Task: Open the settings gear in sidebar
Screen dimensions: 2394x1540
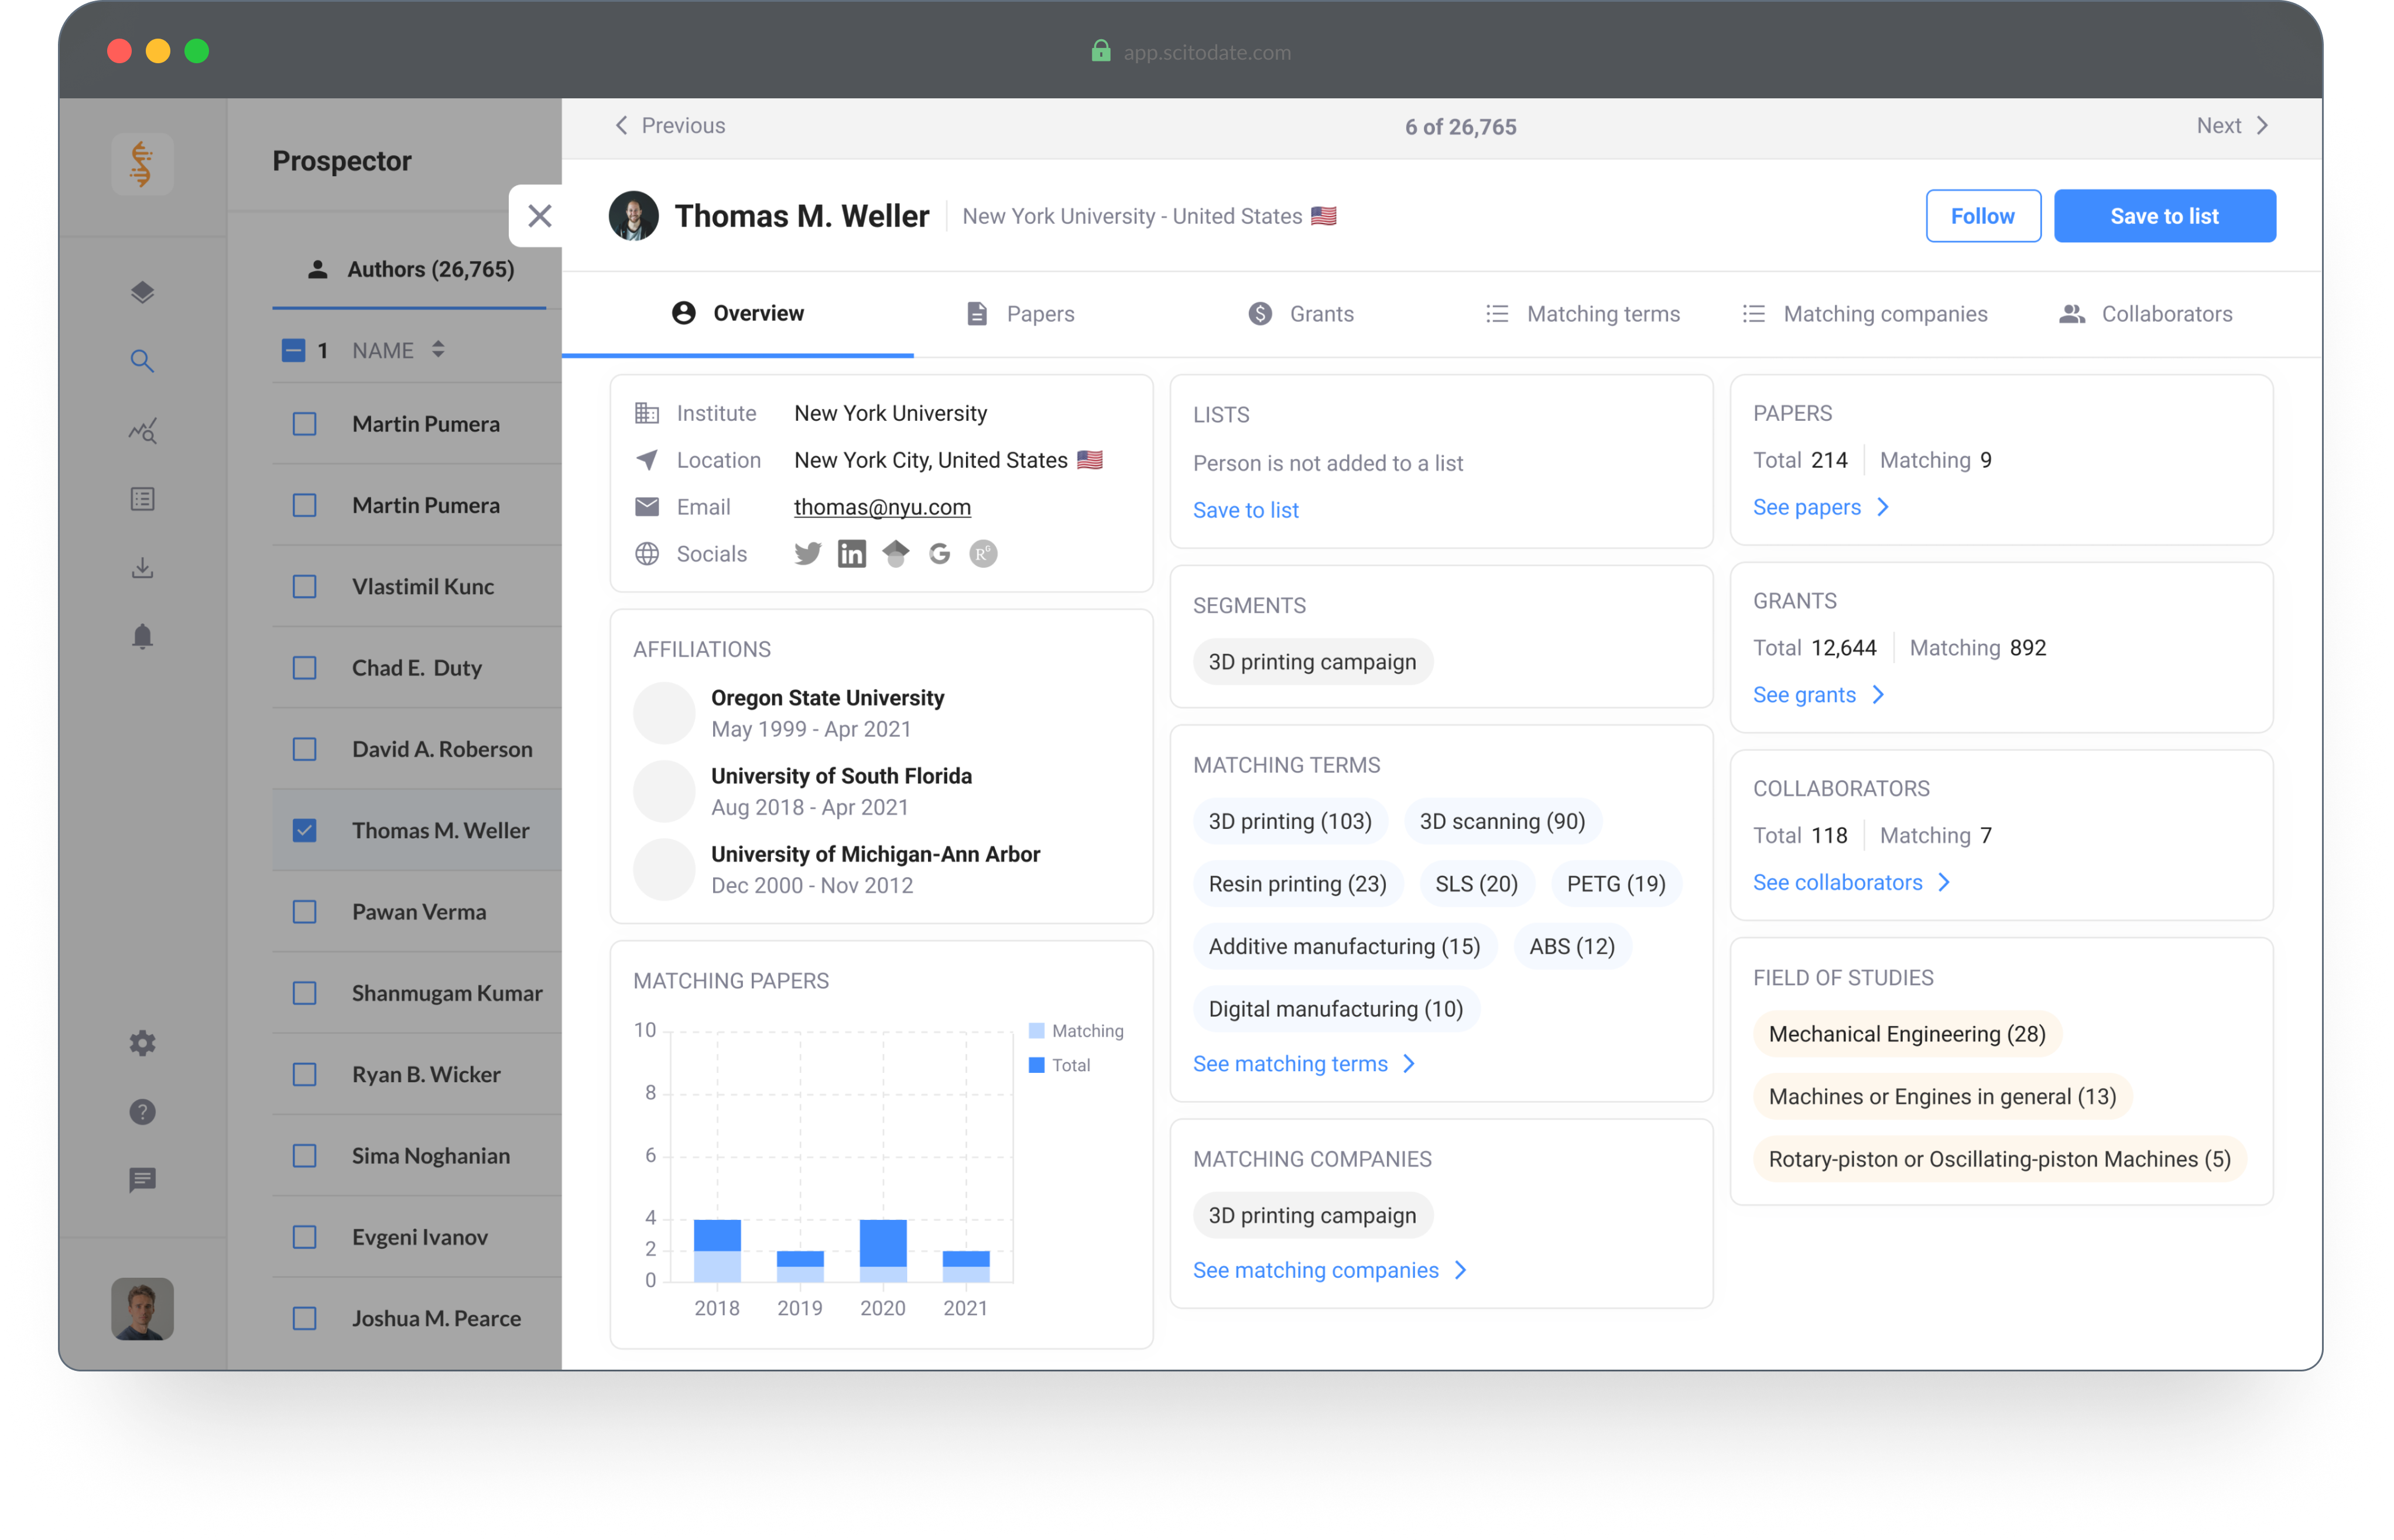Action: coord(142,1043)
